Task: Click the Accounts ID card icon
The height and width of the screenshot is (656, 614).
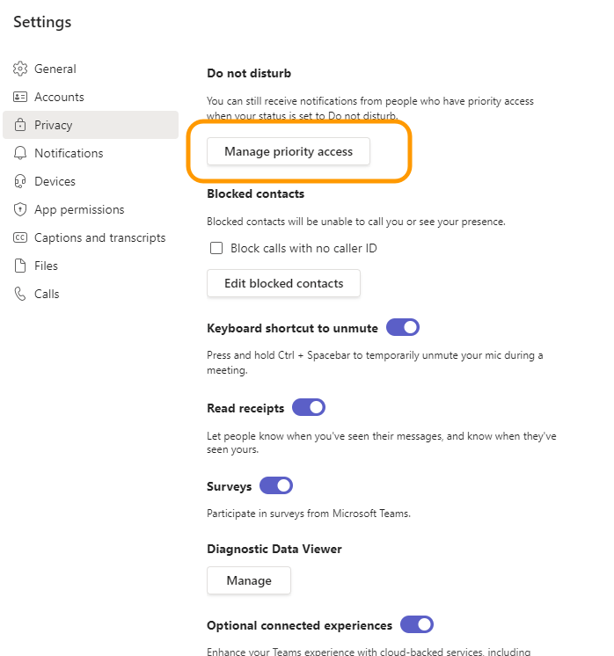Action: click(x=20, y=97)
